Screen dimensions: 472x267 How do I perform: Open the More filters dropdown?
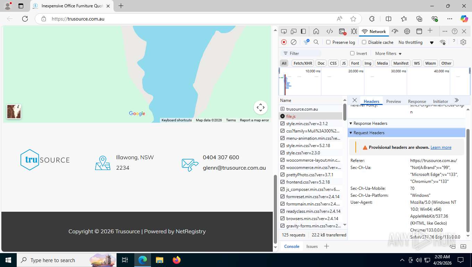pyautogui.click(x=388, y=53)
